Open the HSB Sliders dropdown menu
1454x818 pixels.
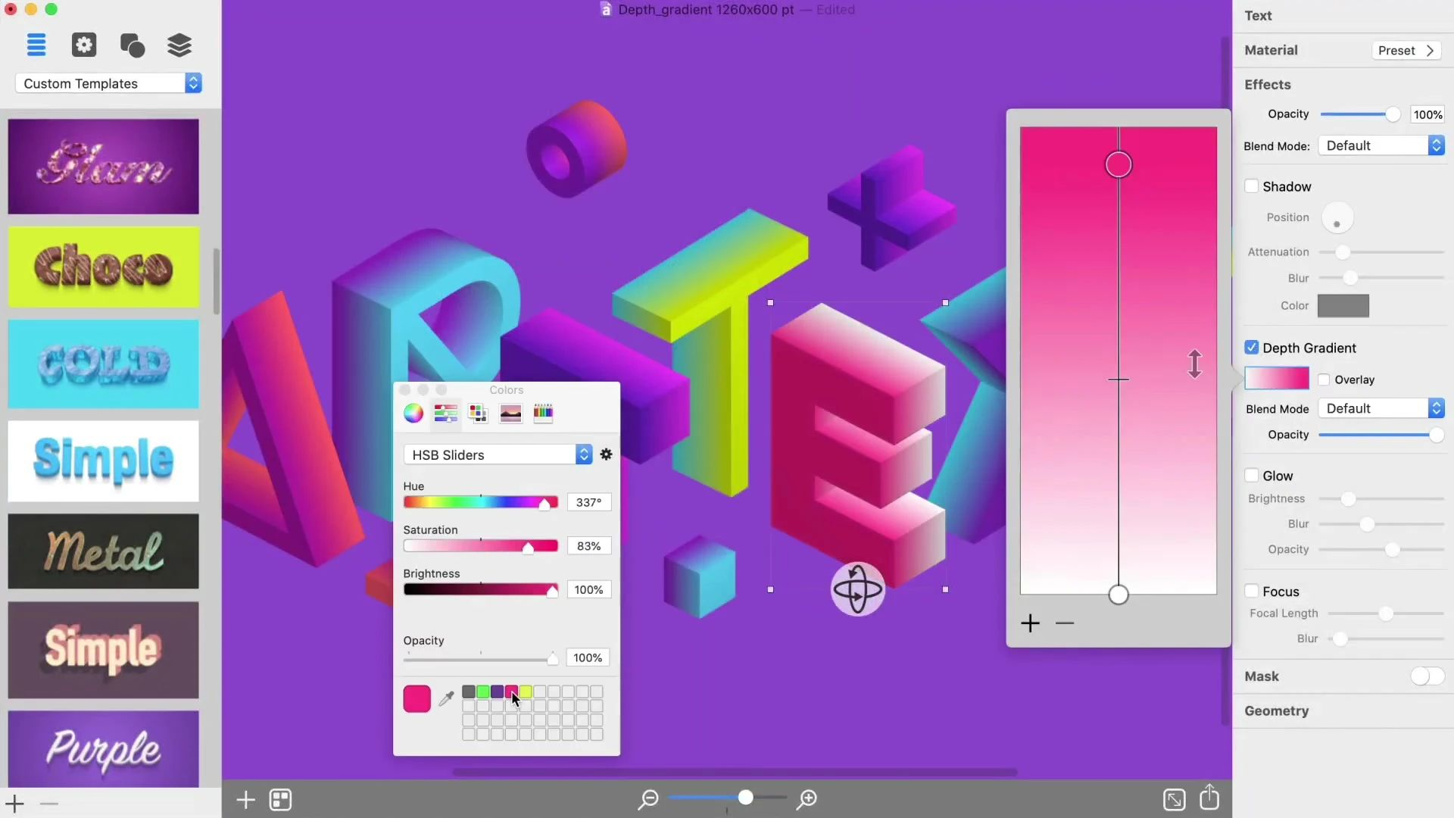point(582,454)
